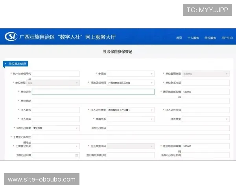The height and width of the screenshot is (189, 236).
Task: Click the 注册地址邮政编码 field showing 530000
Action: (x=206, y=146)
